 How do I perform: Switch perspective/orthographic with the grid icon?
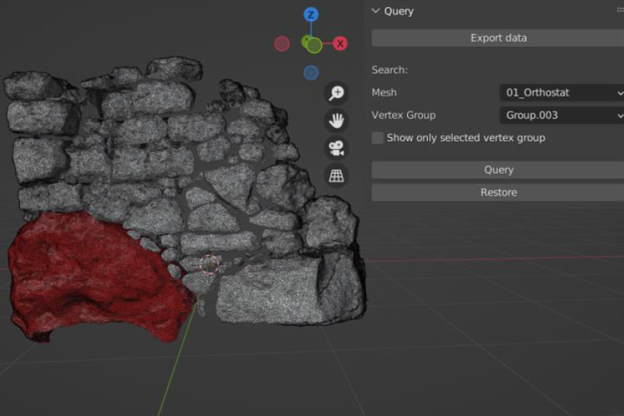tap(336, 176)
